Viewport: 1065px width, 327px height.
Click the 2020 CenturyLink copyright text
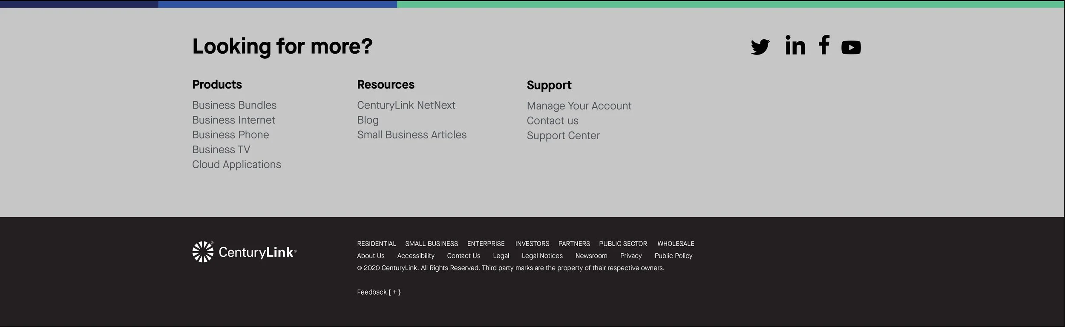511,268
